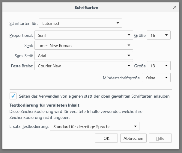Open the Sans Serif font dropdown Arial

coord(84,55)
